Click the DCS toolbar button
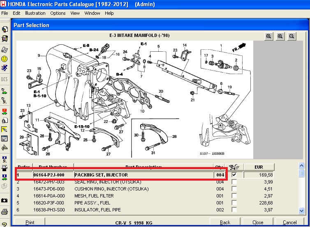The image size is (310, 227). pos(5,79)
